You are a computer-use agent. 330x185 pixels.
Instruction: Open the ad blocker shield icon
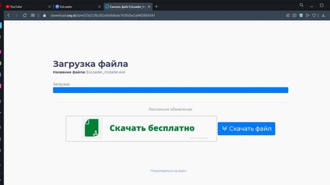301,15
